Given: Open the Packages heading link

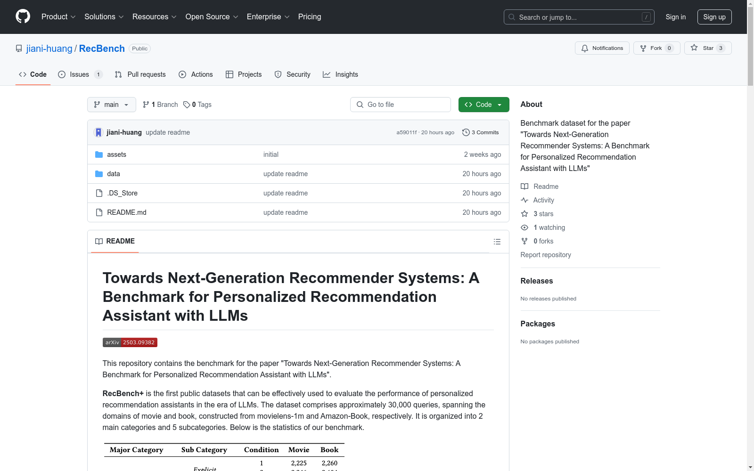Looking at the screenshot, I should click(538, 324).
